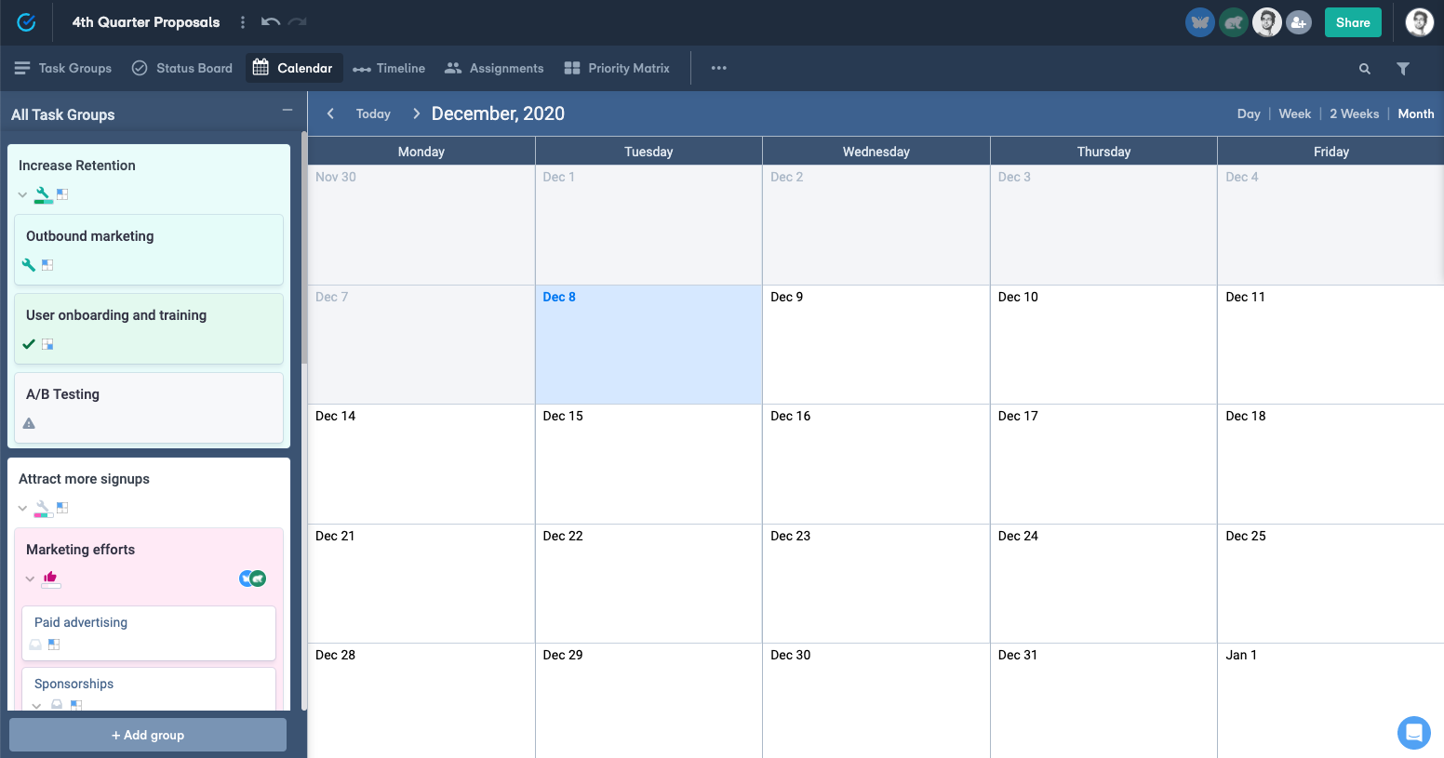Click the redo arrow icon
The width and height of the screenshot is (1444, 758).
click(298, 22)
